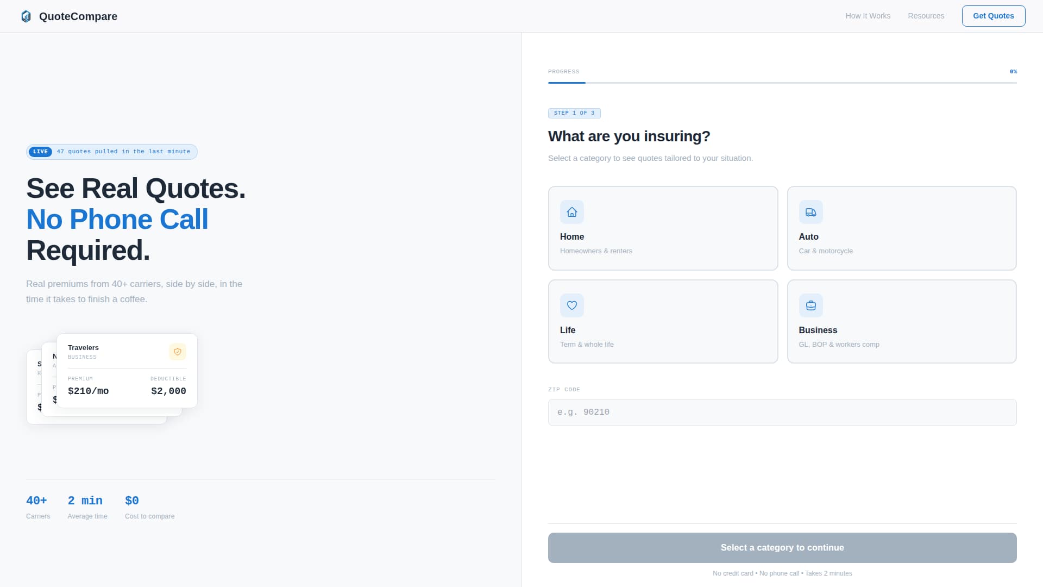Choose the Life insurance category
This screenshot has height=587, width=1043.
(663, 321)
